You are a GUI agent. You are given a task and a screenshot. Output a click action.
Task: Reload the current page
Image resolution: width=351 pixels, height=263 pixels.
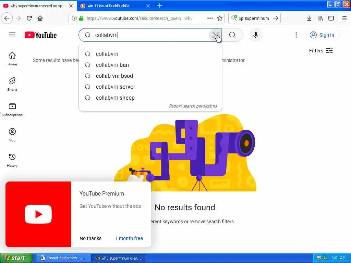click(x=29, y=18)
